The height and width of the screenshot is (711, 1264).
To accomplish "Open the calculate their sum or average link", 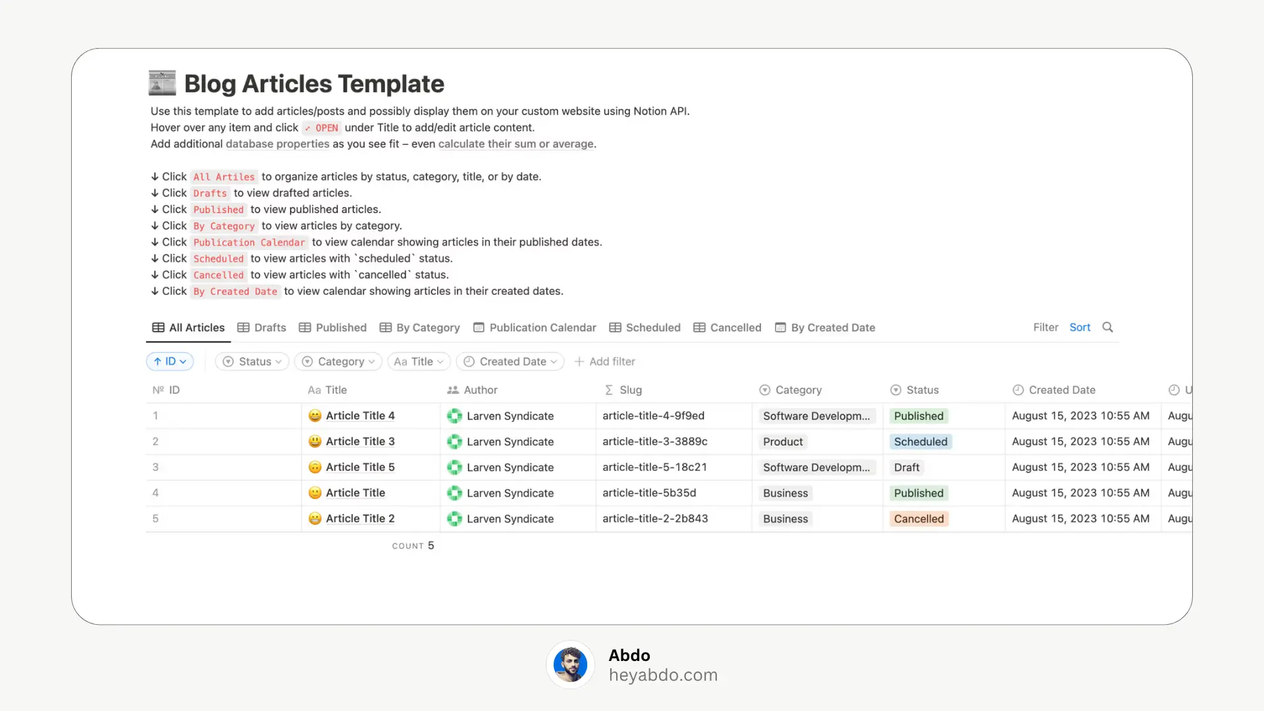I will pos(516,144).
